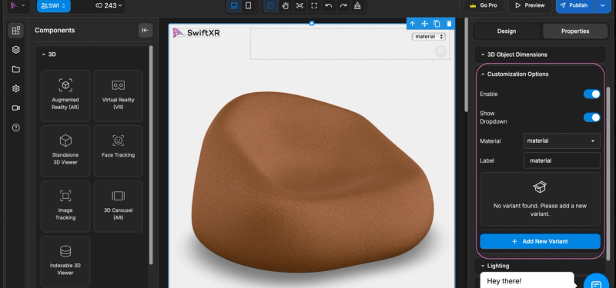Click the brown beanbag 3D model
616x288 pixels.
[313, 182]
